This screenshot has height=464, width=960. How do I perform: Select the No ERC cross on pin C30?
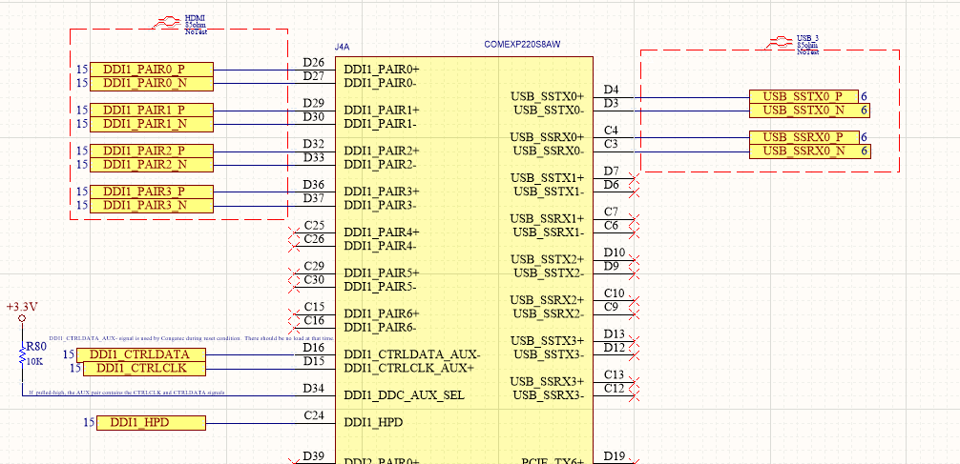(x=293, y=288)
